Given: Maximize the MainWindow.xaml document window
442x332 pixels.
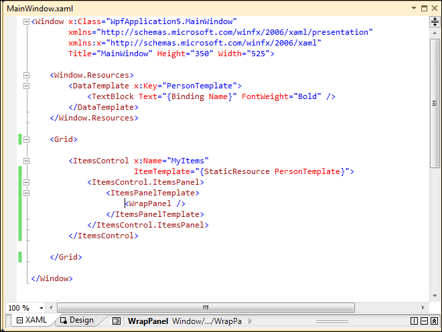Looking at the screenshot, I should point(424,8).
